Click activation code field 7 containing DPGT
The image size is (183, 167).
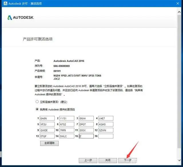[x=86, y=124]
